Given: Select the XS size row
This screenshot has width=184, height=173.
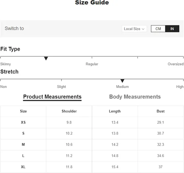Looking at the screenshot, I should (92, 122).
